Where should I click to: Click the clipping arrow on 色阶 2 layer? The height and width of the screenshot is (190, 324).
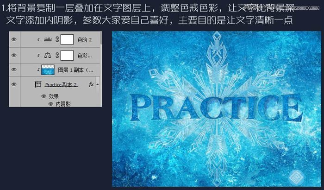click(x=38, y=40)
